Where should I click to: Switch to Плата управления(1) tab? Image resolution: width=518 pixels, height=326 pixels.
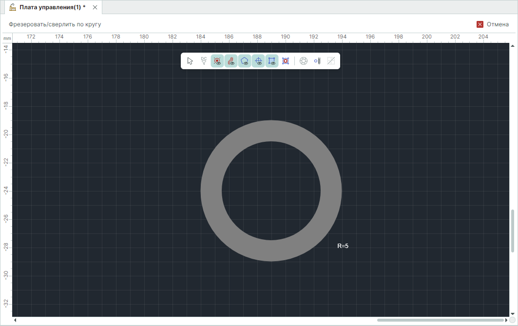(x=52, y=7)
